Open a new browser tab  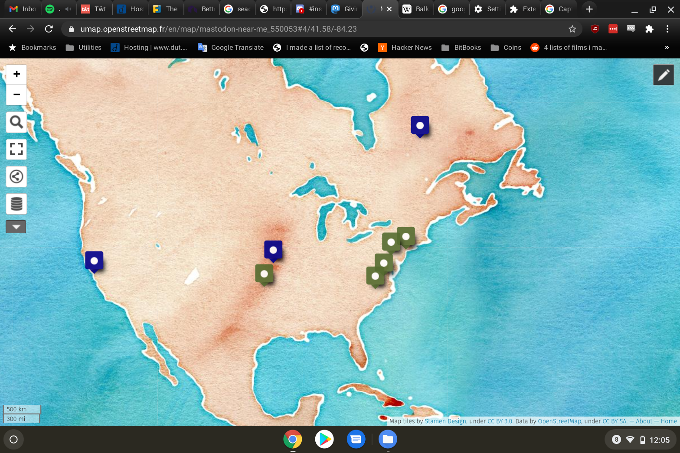click(589, 9)
